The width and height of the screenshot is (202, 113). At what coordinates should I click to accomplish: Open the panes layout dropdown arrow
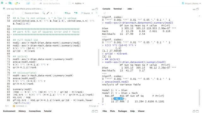tap(73, 3)
